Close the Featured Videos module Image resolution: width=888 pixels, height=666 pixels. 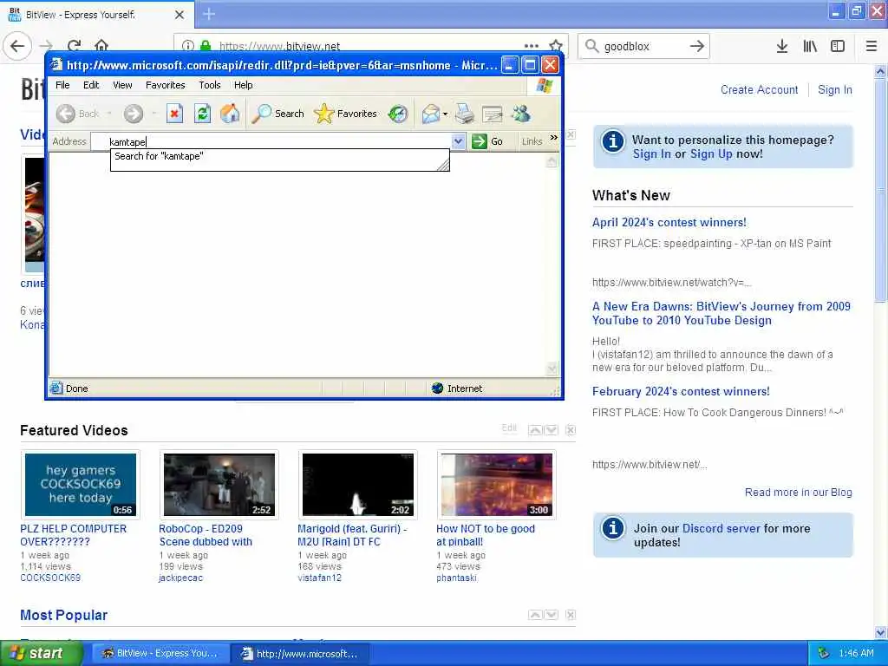click(571, 430)
